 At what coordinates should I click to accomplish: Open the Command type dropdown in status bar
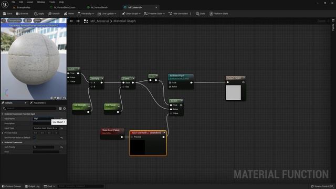point(49,186)
